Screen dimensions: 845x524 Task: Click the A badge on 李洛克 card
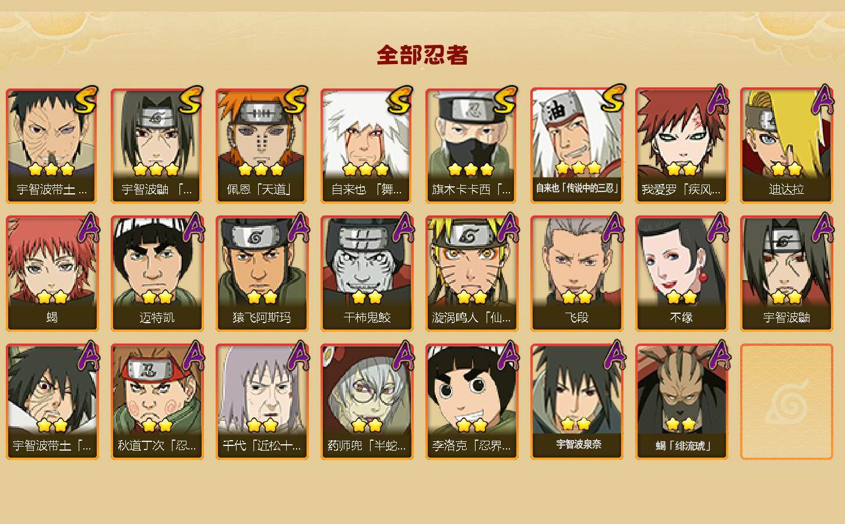(508, 355)
